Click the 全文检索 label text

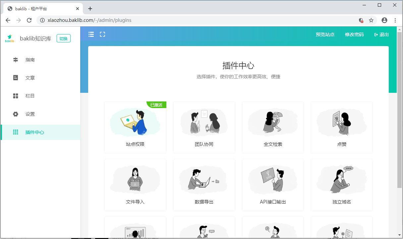(273, 145)
